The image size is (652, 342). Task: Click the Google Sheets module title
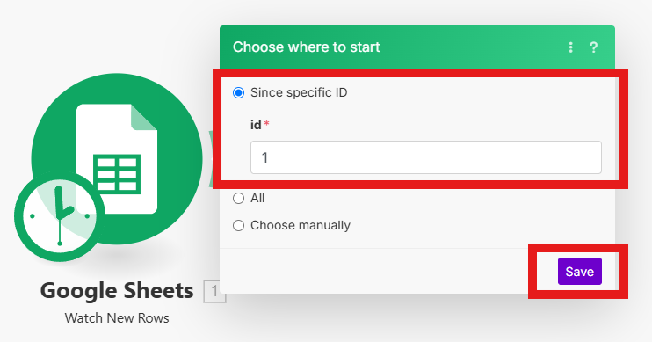[117, 291]
